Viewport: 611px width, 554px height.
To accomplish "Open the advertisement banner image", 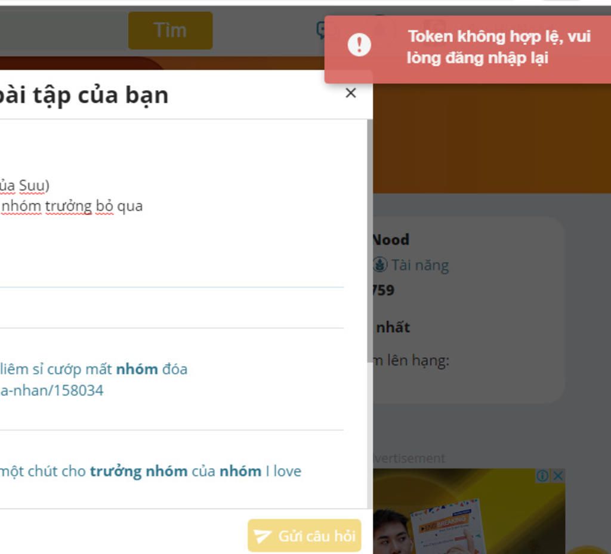I will 469,511.
